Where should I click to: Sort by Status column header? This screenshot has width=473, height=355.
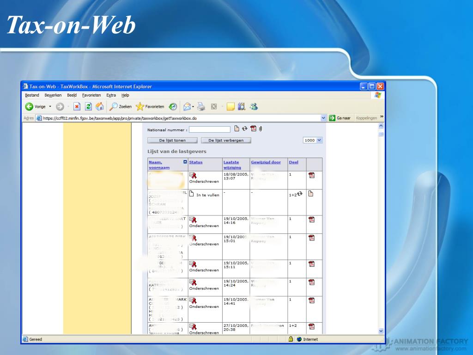pos(196,162)
